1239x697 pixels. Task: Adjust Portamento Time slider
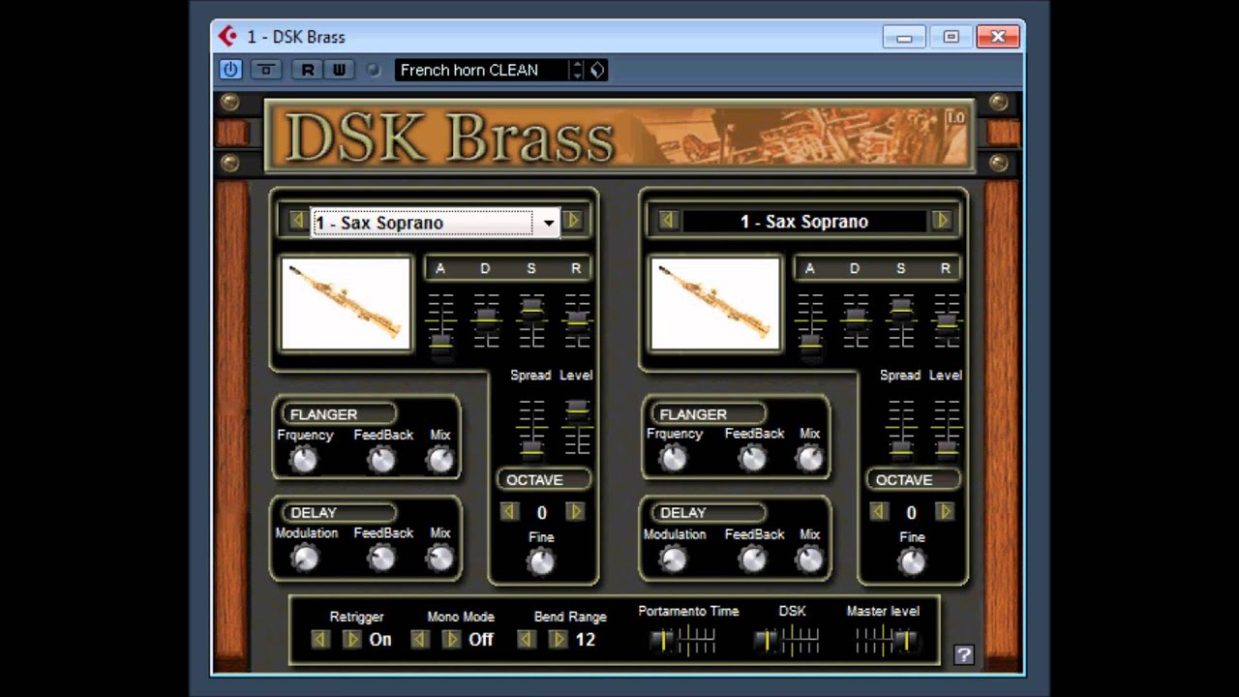[662, 640]
